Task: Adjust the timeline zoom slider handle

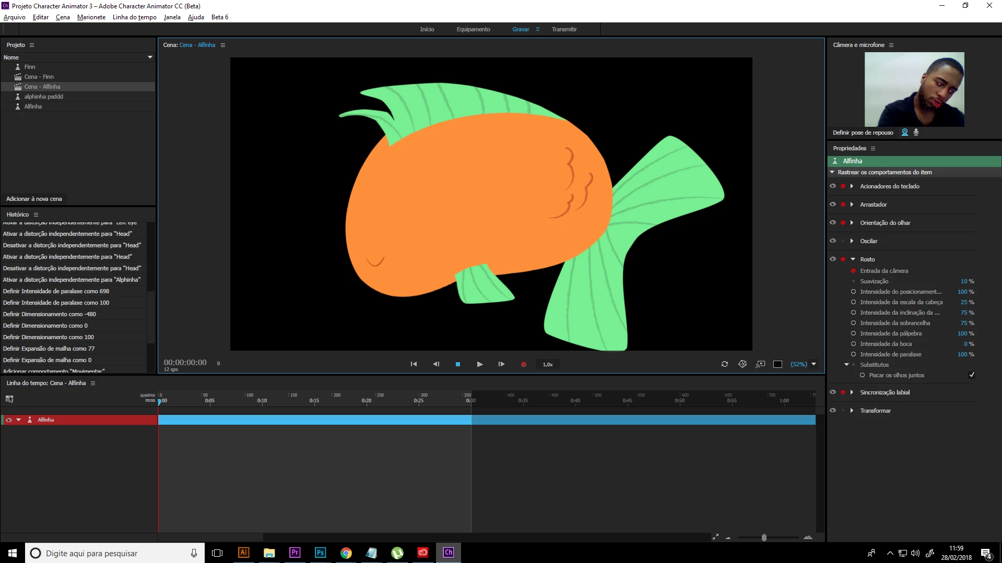Action: pyautogui.click(x=764, y=537)
